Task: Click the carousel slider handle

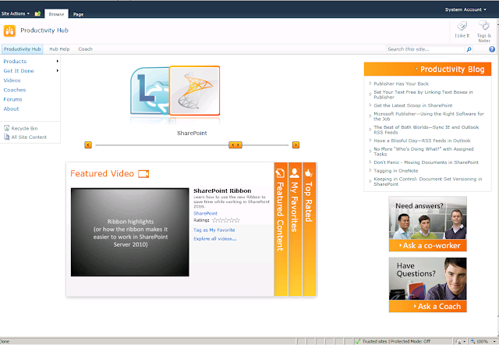Action: pyautogui.click(x=235, y=145)
